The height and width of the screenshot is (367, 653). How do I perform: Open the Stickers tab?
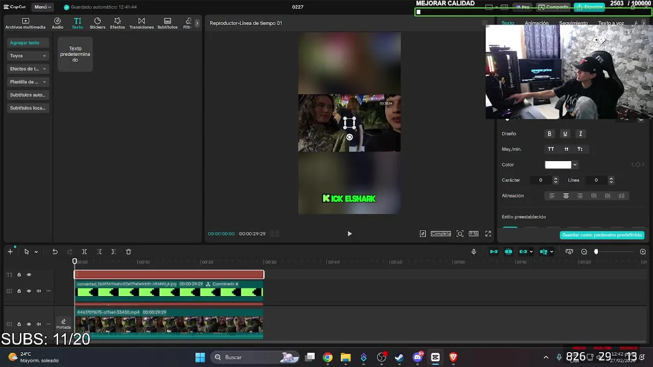tap(97, 23)
